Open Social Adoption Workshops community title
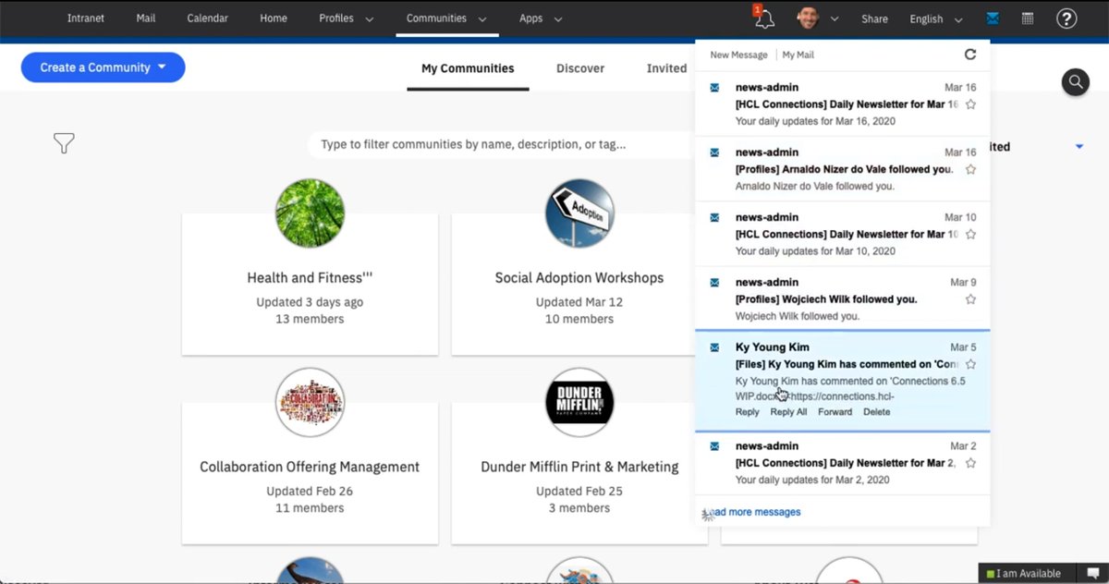Viewport: 1109px width, 584px height. [579, 277]
